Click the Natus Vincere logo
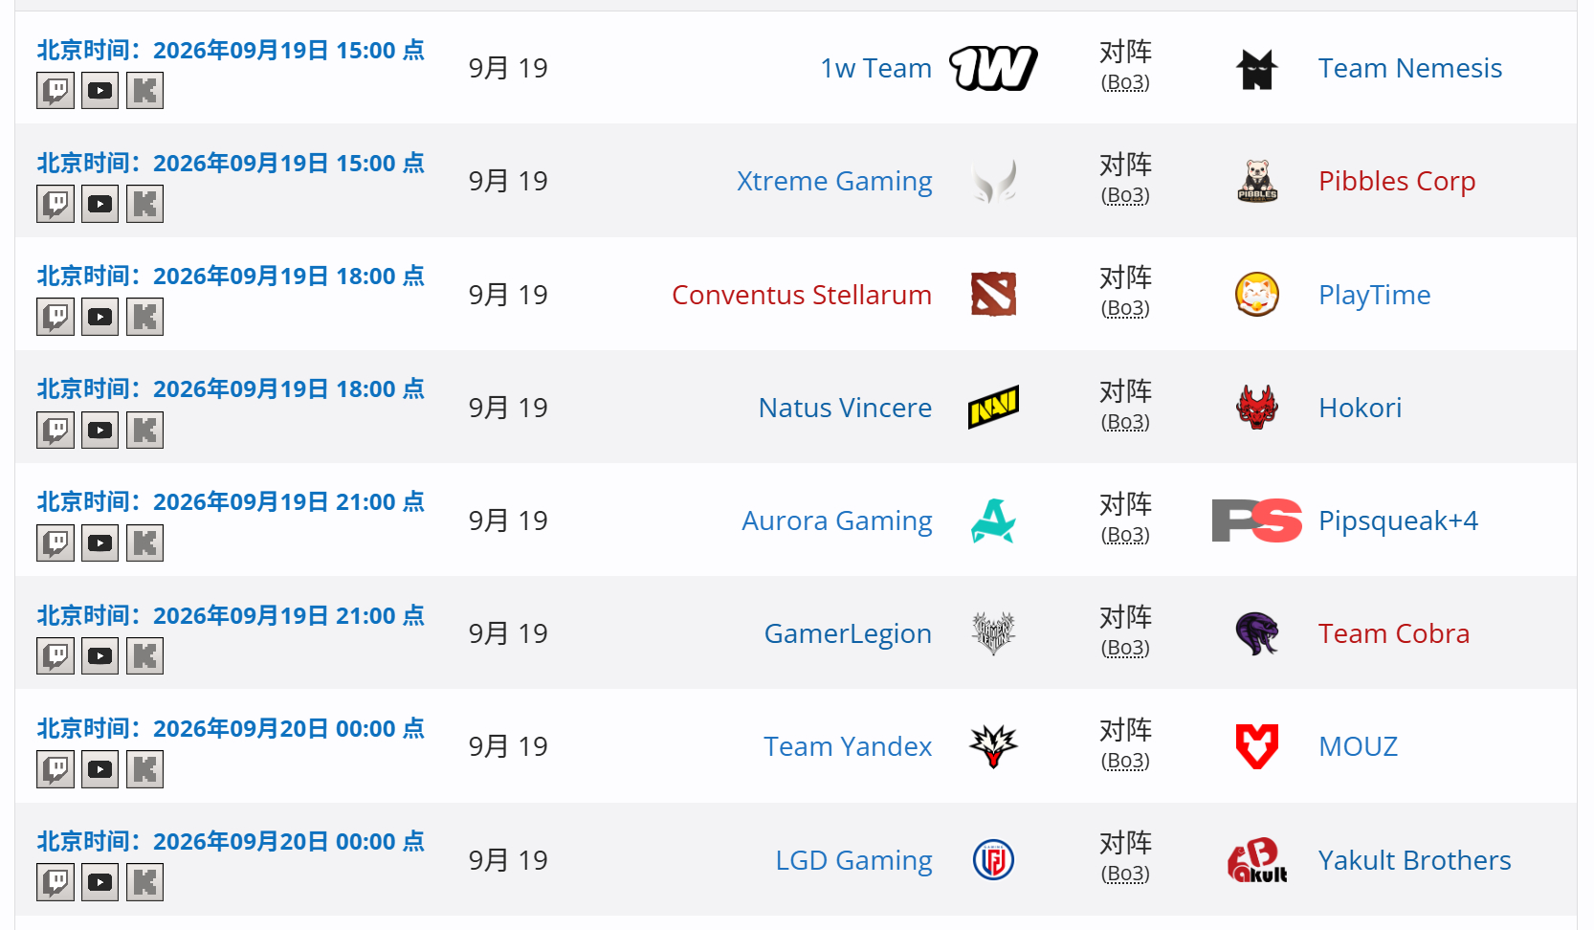Screen dimensions: 1594x930 pyautogui.click(x=993, y=408)
